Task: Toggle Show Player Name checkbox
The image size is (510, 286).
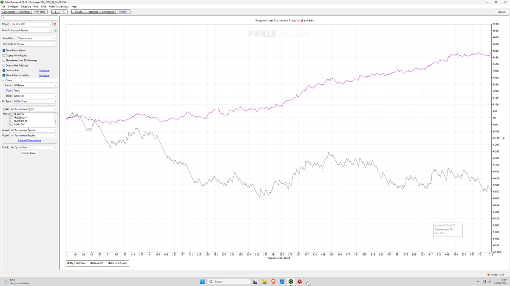Action: coord(4,50)
